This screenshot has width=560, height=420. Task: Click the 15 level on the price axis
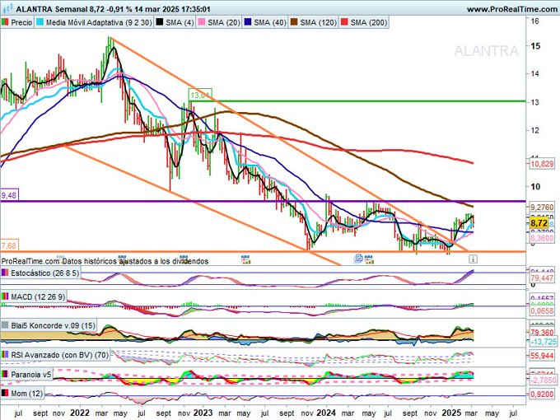point(535,46)
